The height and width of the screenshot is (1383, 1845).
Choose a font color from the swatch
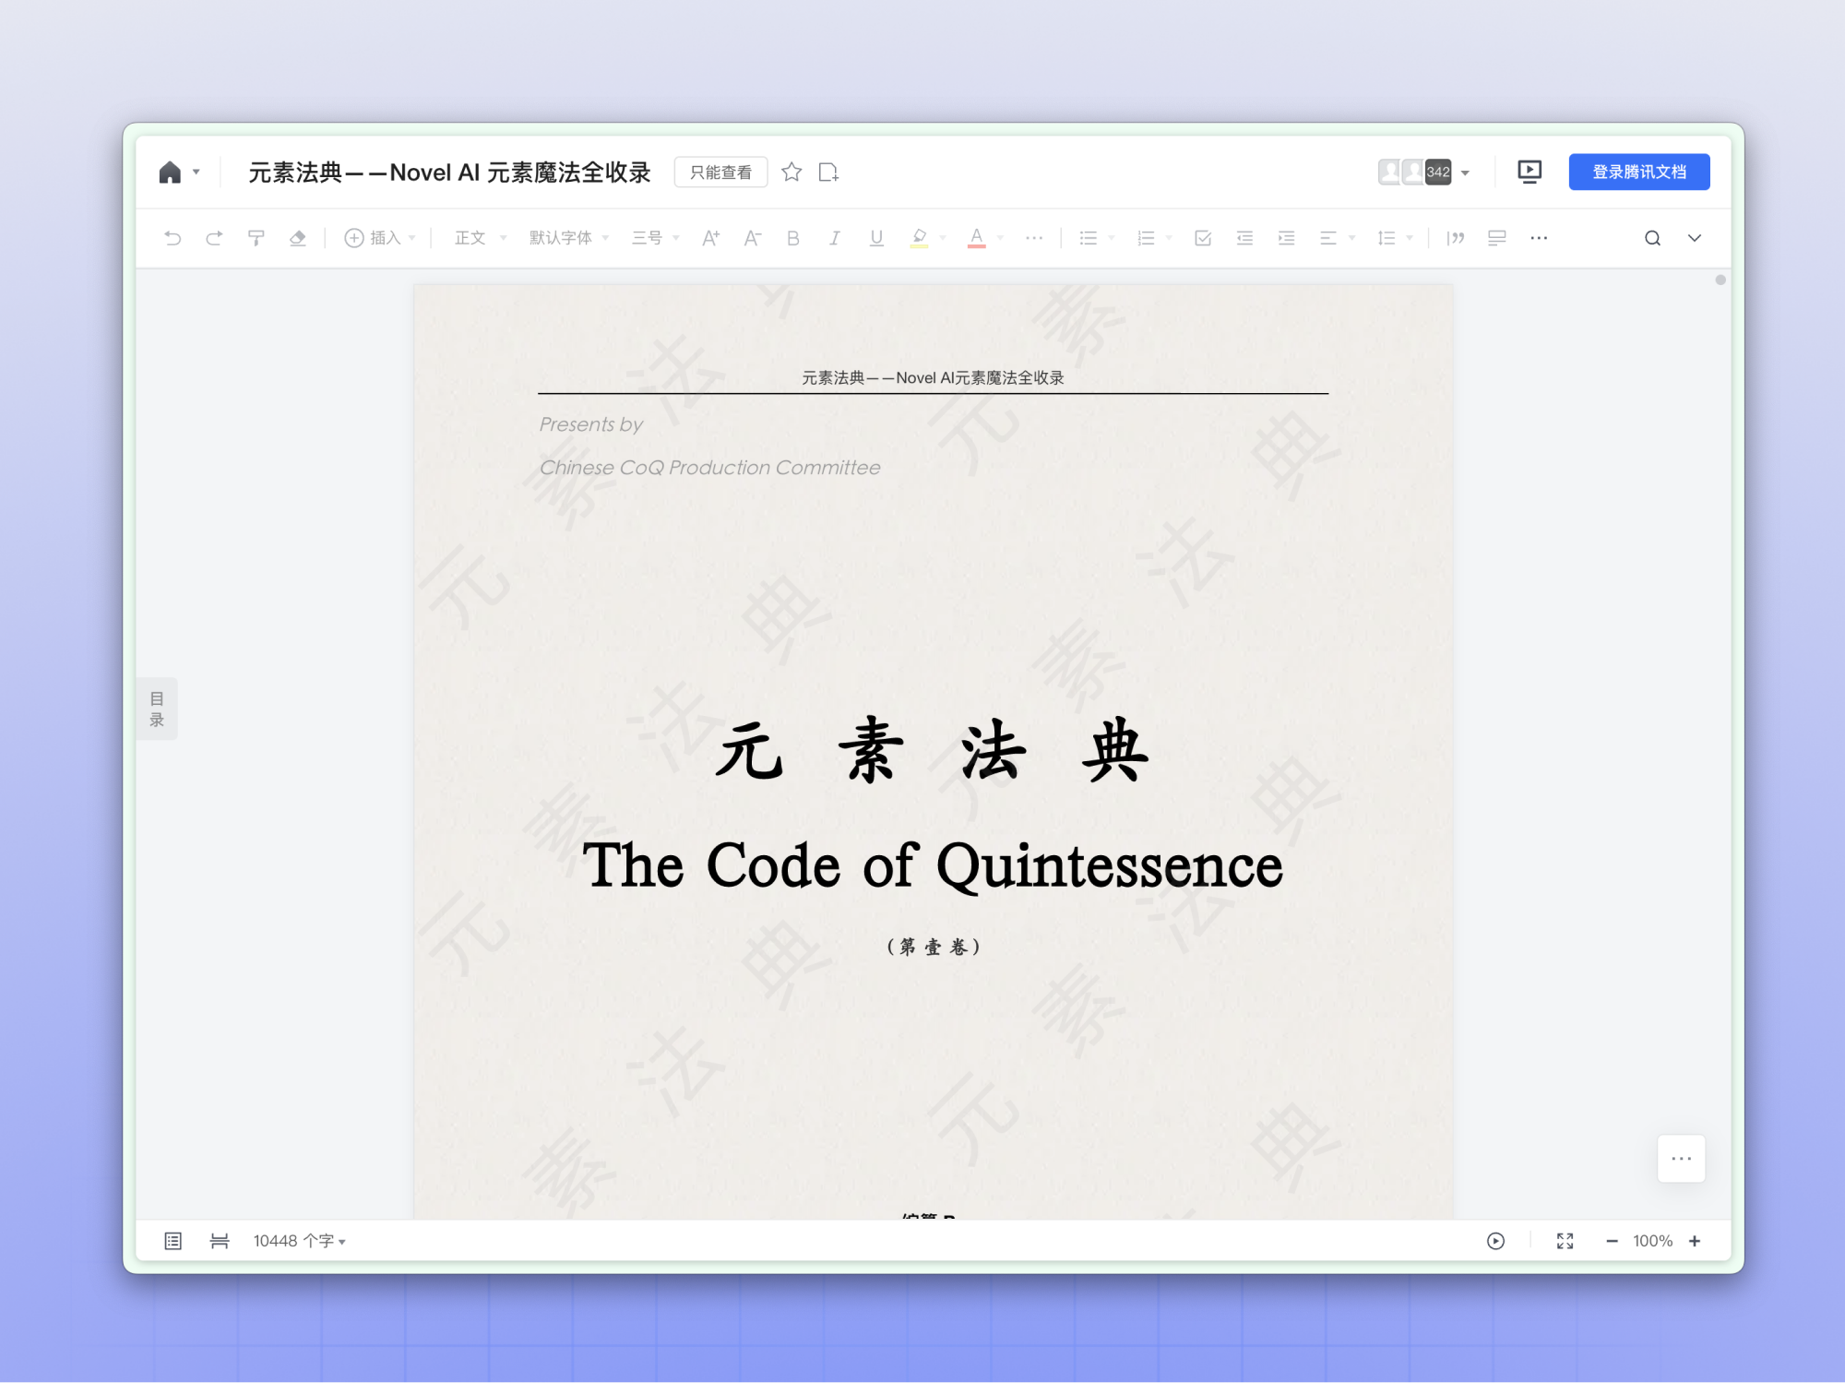(x=977, y=238)
